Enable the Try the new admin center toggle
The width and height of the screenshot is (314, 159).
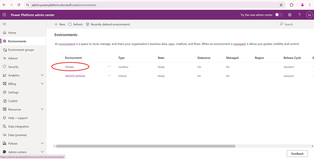279,15
